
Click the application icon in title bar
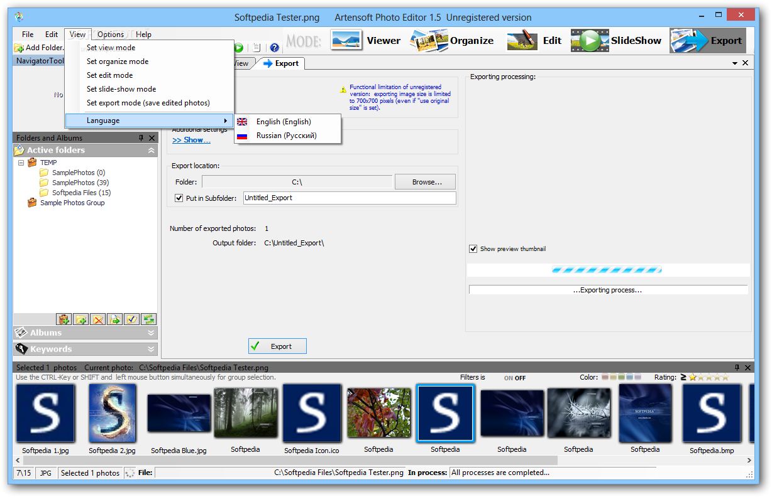pyautogui.click(x=19, y=17)
